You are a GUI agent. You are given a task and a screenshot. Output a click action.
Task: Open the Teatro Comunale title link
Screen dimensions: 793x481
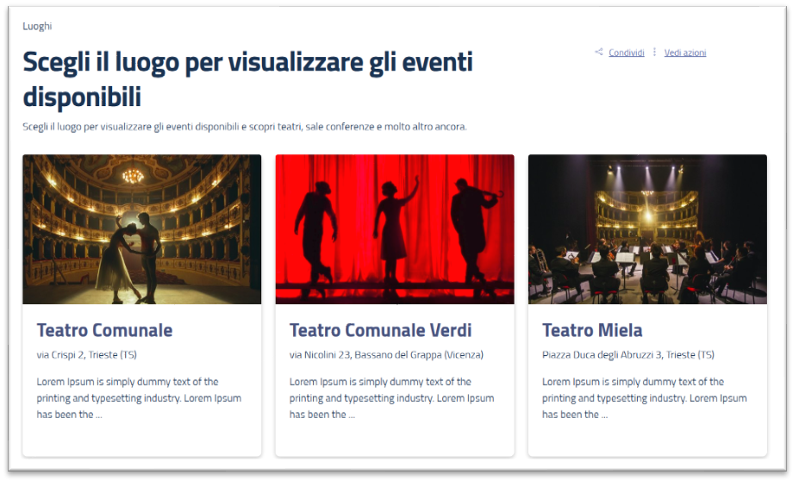click(x=104, y=330)
